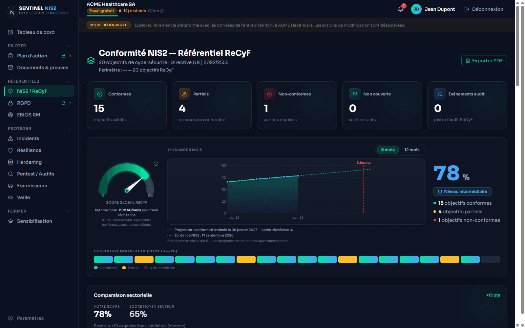This screenshot has width=525, height=328.
Task: Click the layers icon beside the page title
Action: click(x=91, y=61)
